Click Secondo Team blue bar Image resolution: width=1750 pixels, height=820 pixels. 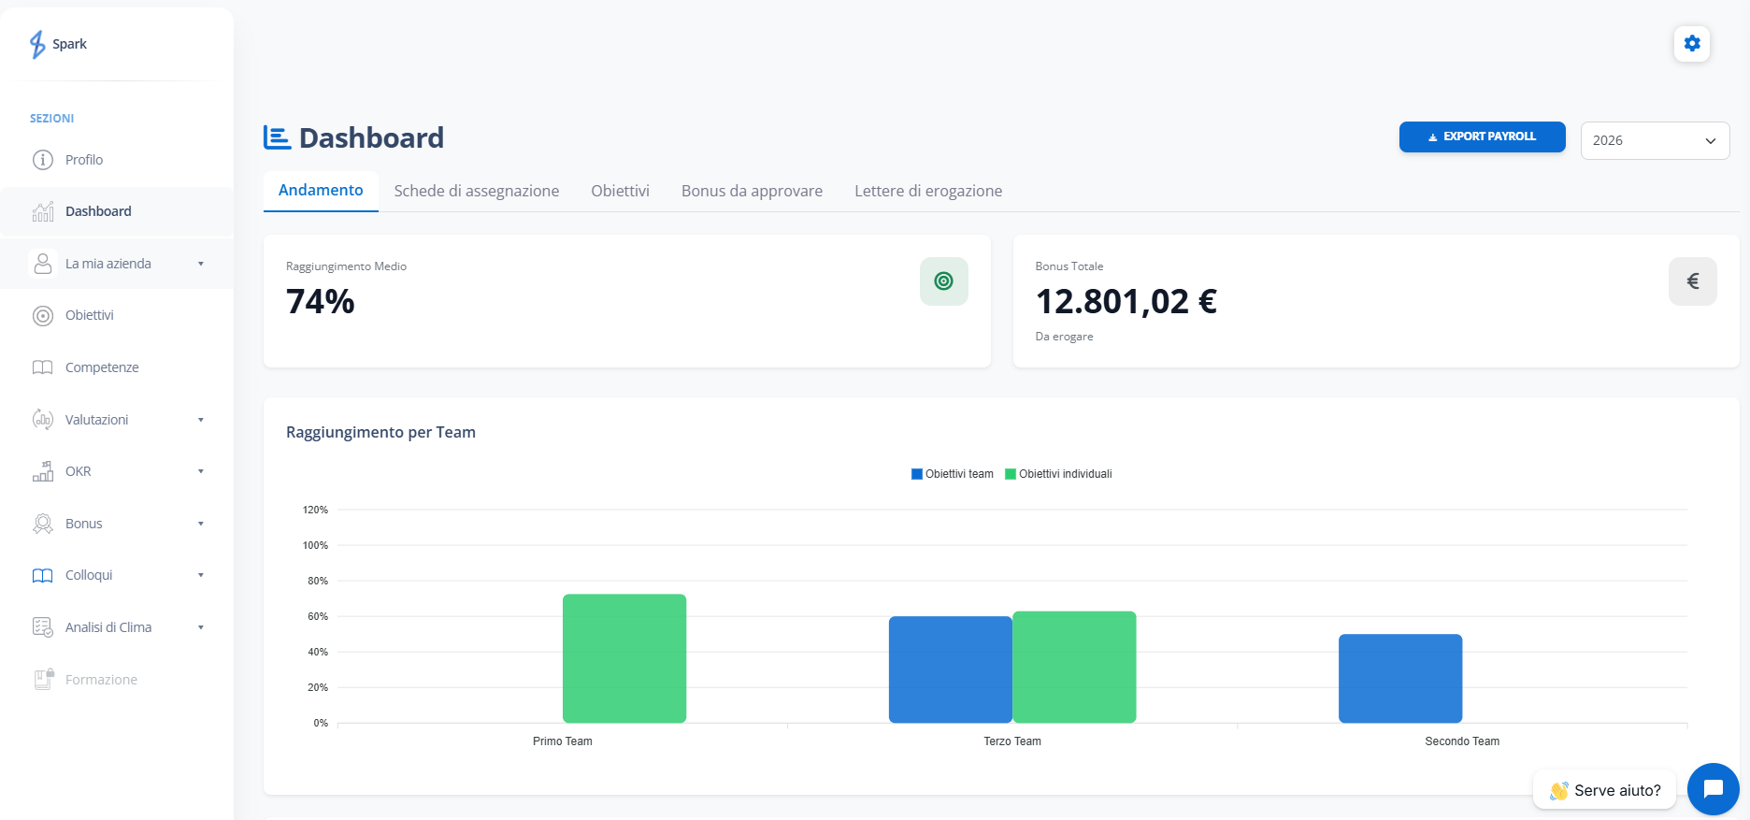(x=1400, y=678)
